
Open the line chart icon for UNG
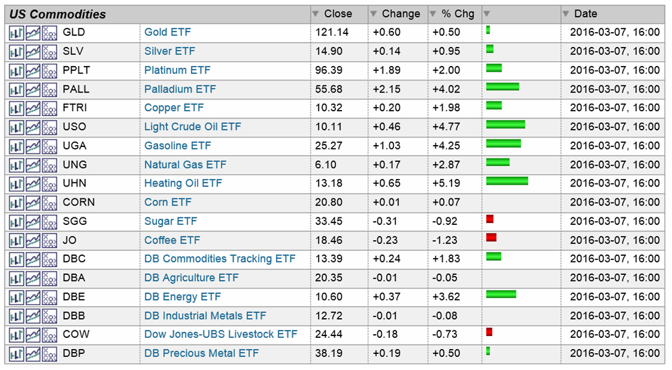pos(33,165)
